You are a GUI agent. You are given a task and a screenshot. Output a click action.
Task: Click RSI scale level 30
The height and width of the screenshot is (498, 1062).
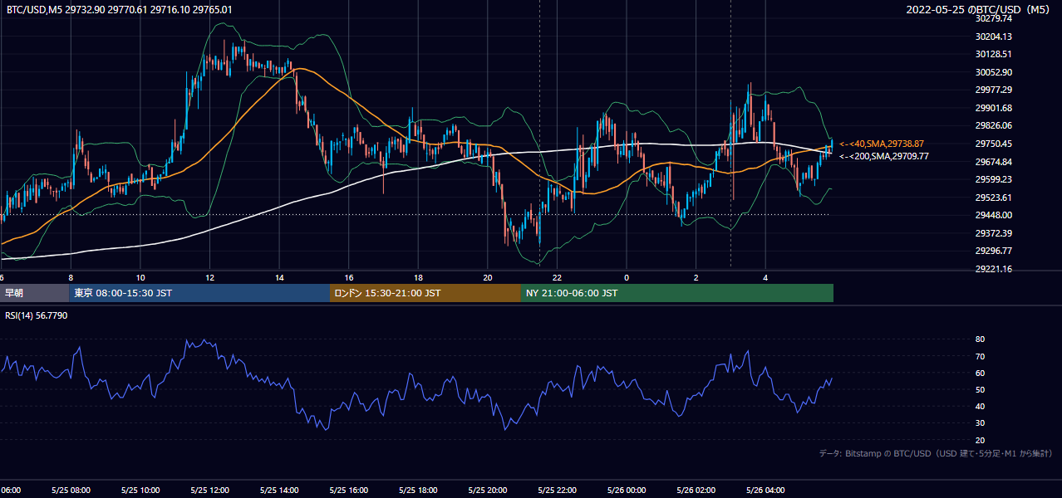(981, 423)
